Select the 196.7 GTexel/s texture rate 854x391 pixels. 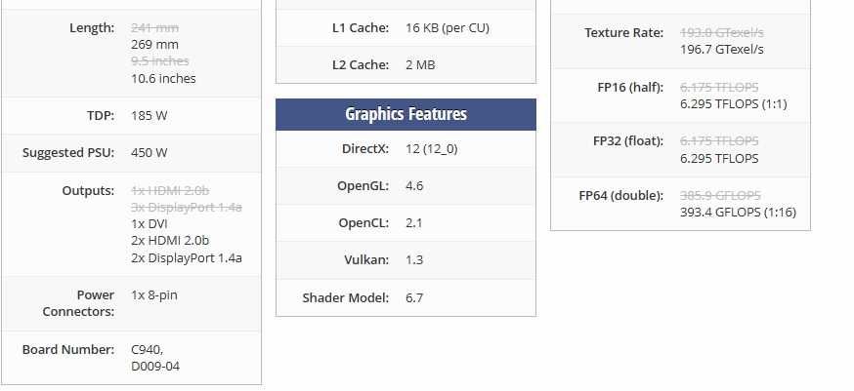[x=722, y=49]
